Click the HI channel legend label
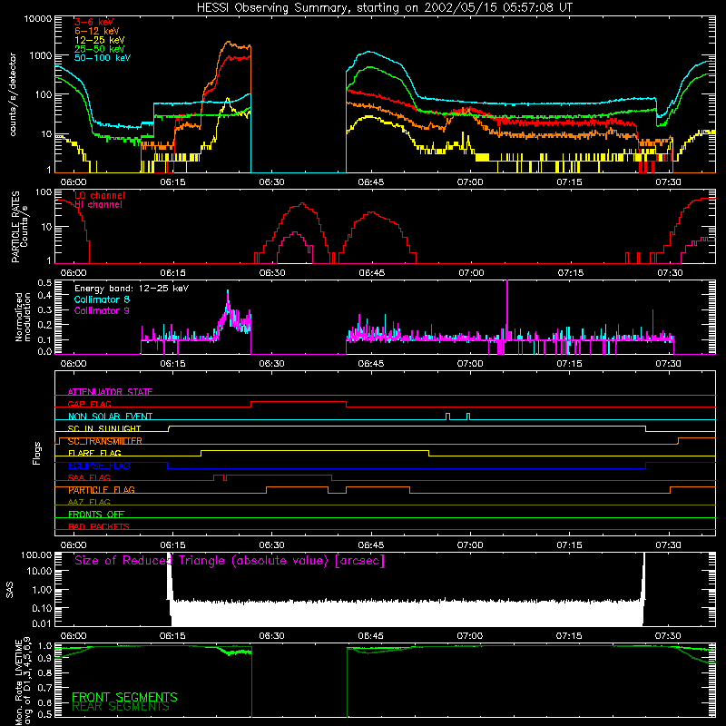This screenshot has width=726, height=726. pyautogui.click(x=98, y=205)
